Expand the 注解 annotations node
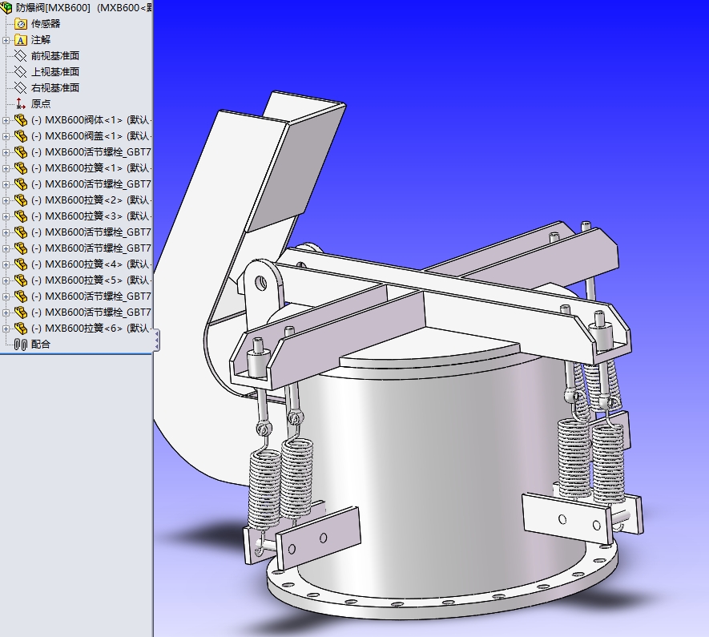 (6, 40)
